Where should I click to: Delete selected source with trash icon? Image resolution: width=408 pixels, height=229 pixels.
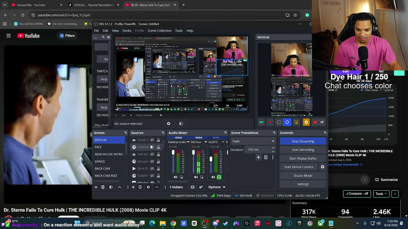pos(140,187)
